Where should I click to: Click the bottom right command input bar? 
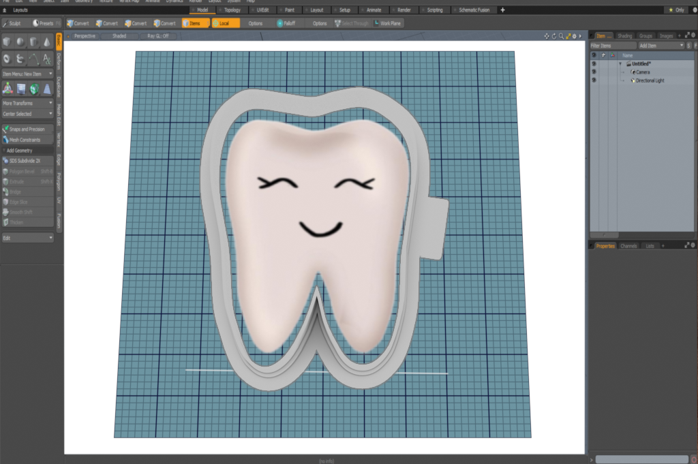(642, 459)
